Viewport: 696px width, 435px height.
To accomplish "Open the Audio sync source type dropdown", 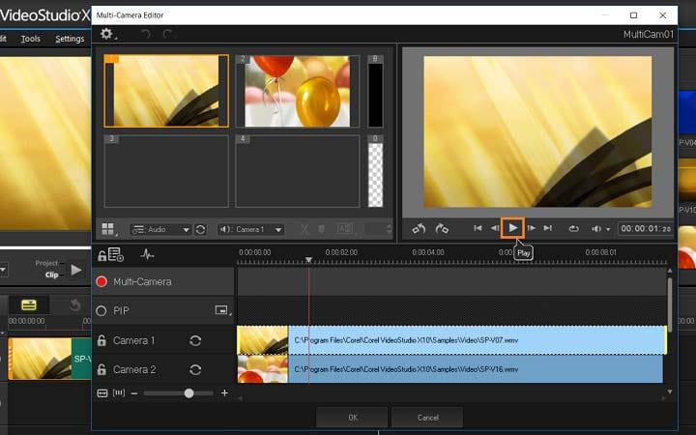I will tap(160, 229).
